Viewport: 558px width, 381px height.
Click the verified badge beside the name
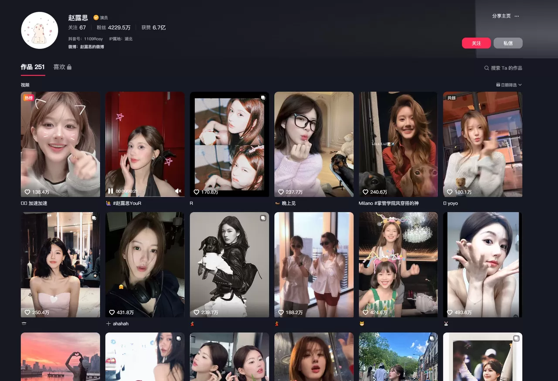(95, 18)
